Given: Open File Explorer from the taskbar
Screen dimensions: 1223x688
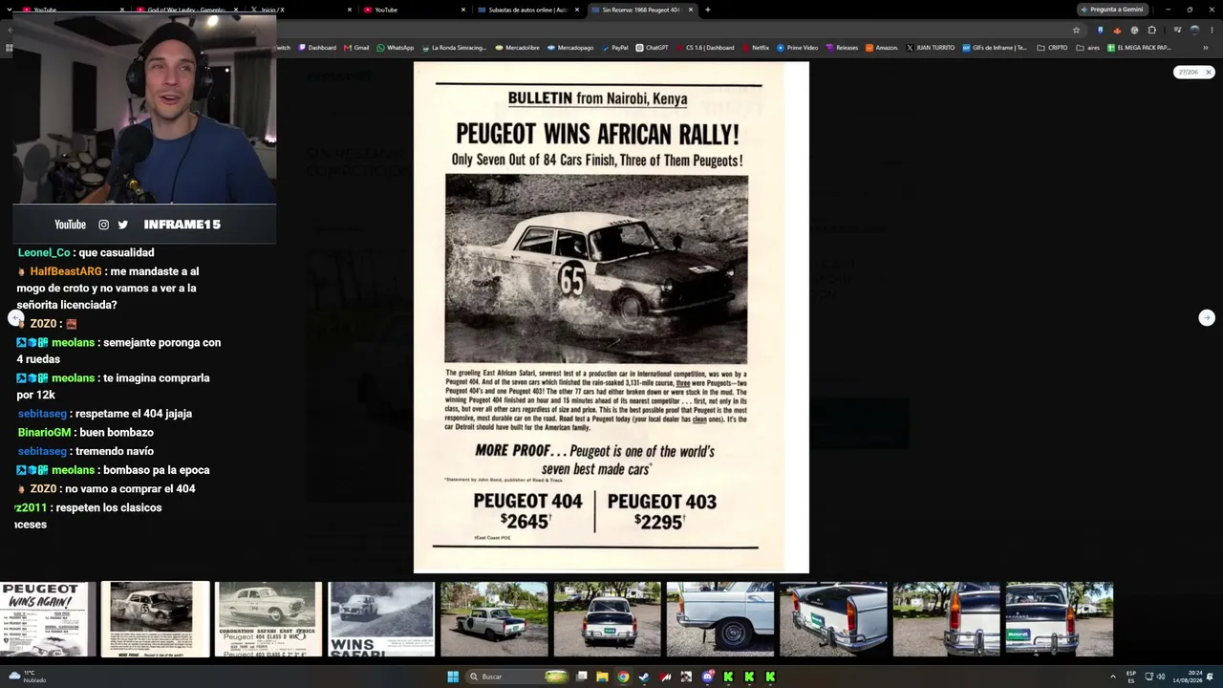Looking at the screenshot, I should (x=602, y=677).
